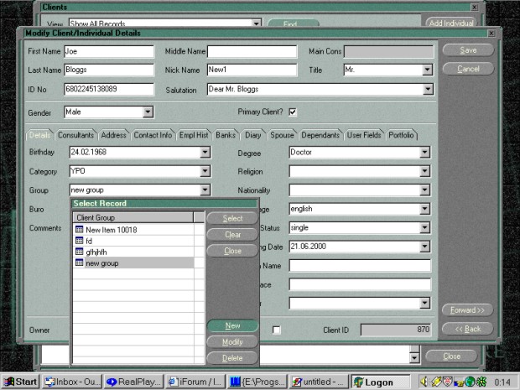Toggle Primary Client checkbox

(293, 112)
